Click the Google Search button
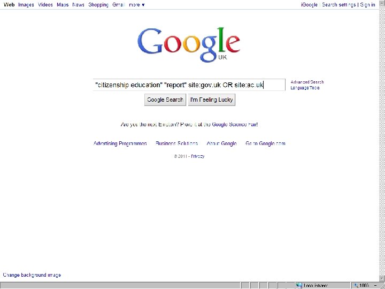385x289 pixels. tap(165, 100)
